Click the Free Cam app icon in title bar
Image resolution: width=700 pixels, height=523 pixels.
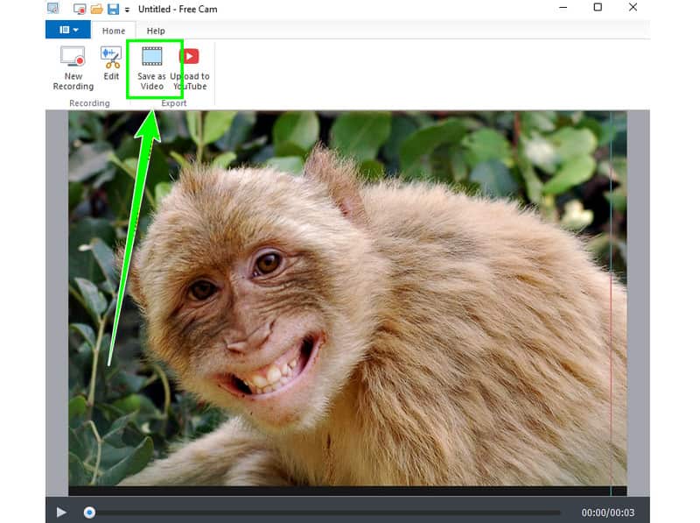click(53, 9)
